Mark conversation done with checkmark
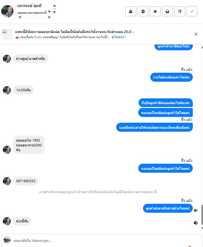203x247 pixels. coord(192,11)
